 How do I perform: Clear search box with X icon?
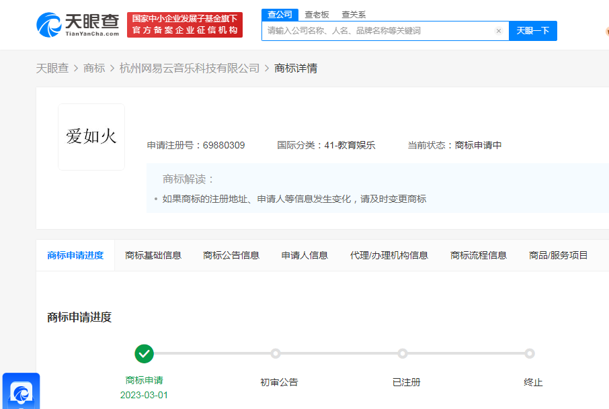(499, 31)
